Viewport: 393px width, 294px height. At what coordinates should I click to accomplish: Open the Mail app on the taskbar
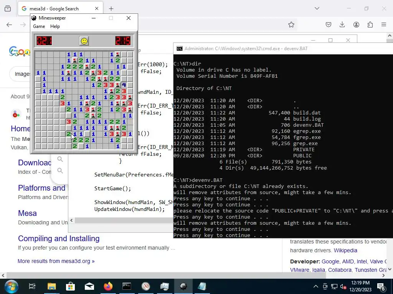point(89,286)
